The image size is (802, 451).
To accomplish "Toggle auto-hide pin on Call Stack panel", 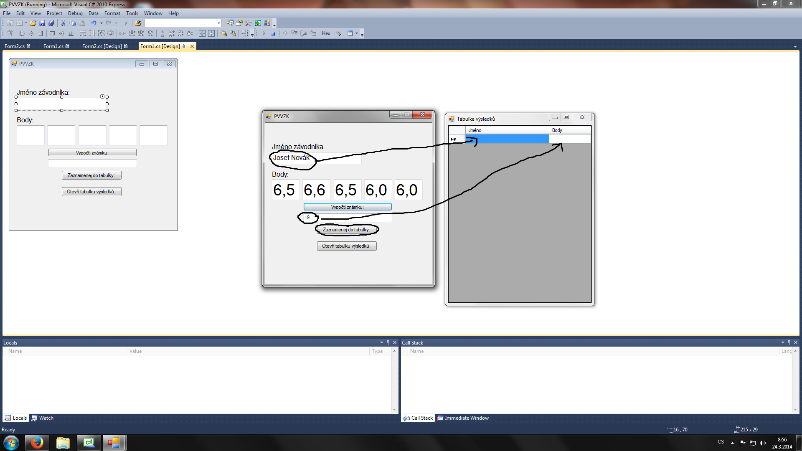I will [789, 342].
